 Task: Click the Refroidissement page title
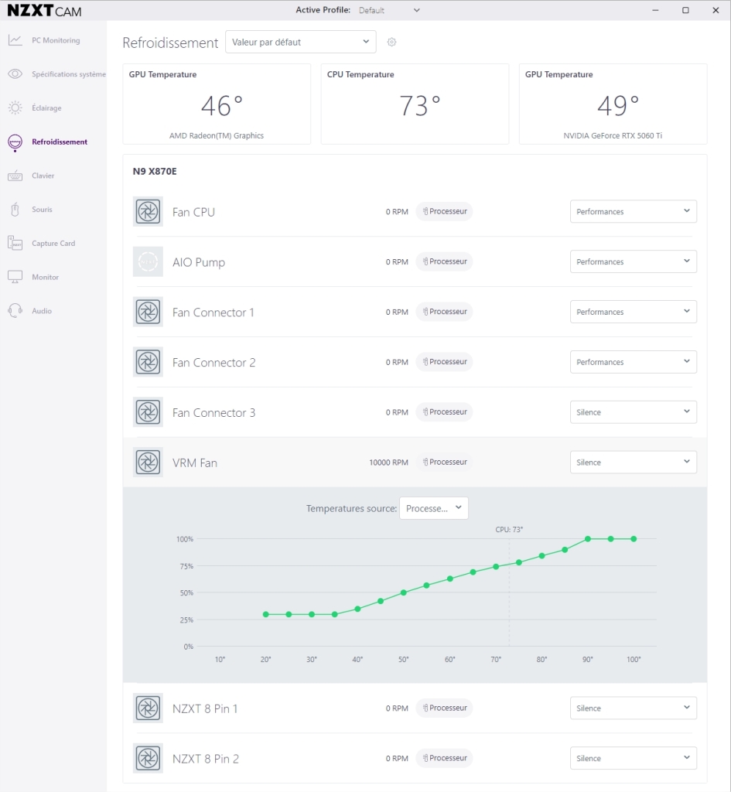click(170, 43)
